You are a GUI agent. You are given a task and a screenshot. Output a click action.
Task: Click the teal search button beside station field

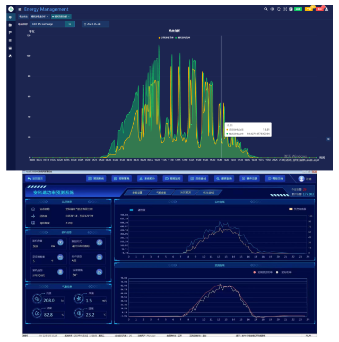(x=69, y=24)
